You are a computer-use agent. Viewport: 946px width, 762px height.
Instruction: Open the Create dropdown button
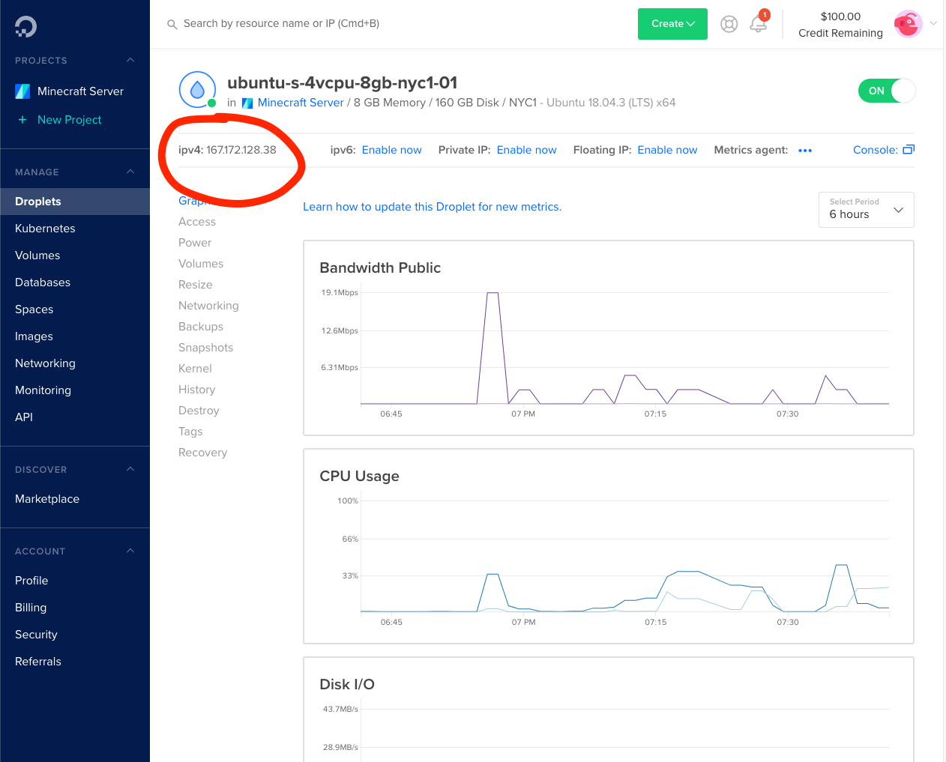click(672, 24)
